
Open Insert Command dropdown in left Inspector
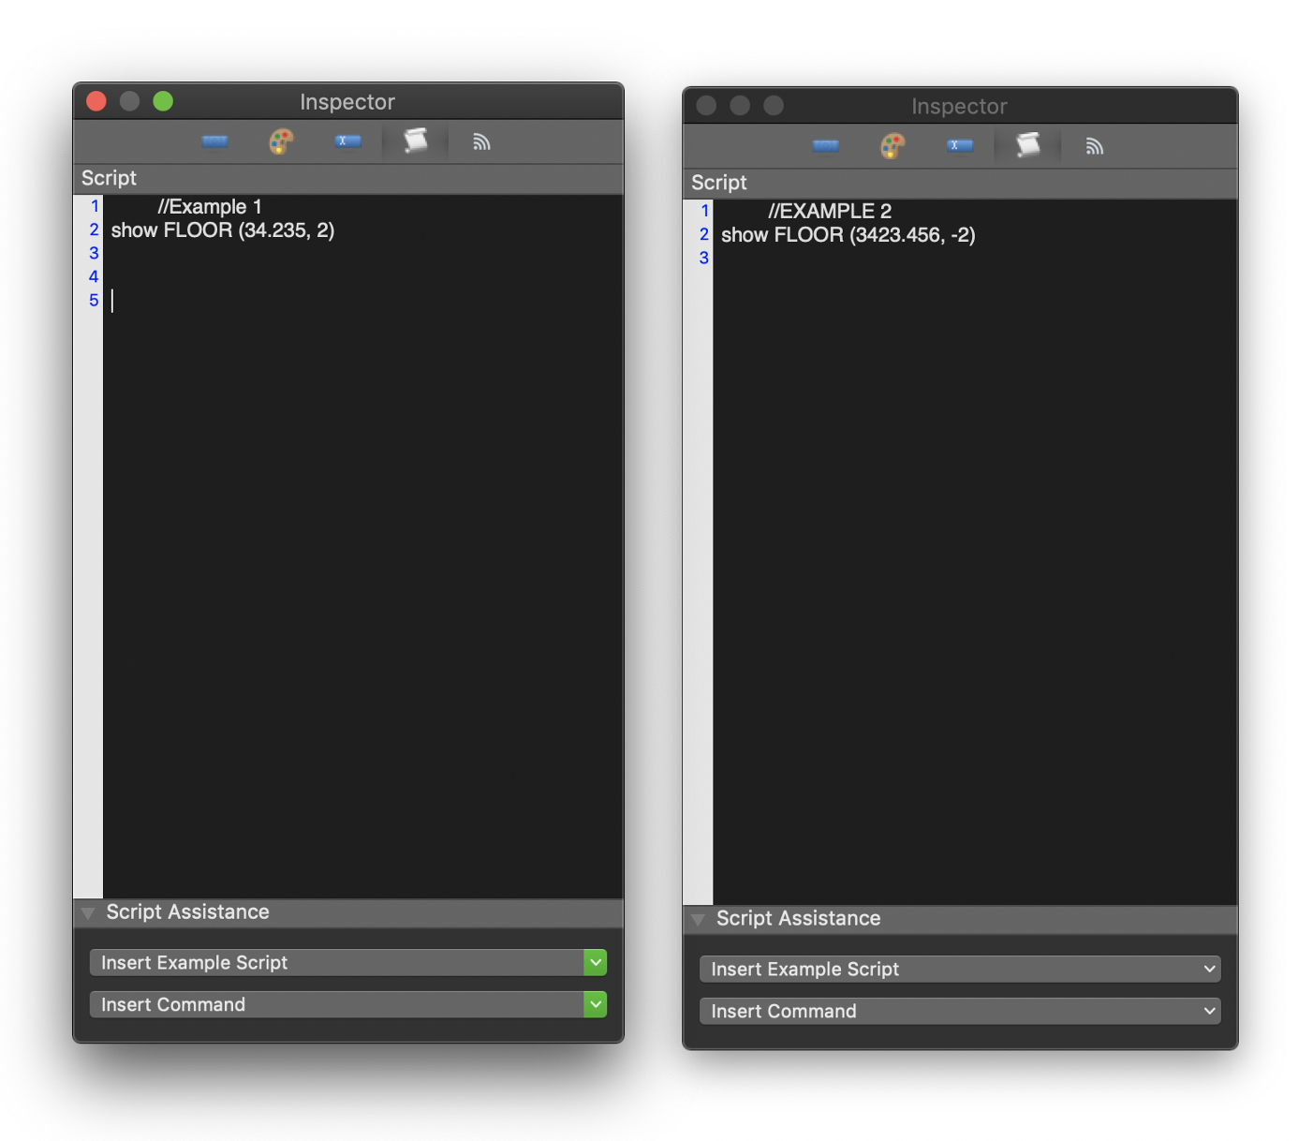coord(348,1004)
